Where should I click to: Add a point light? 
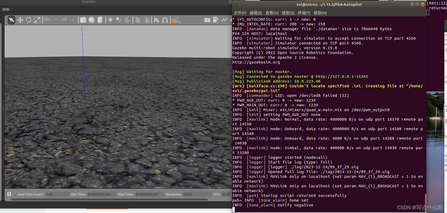click(111, 20)
